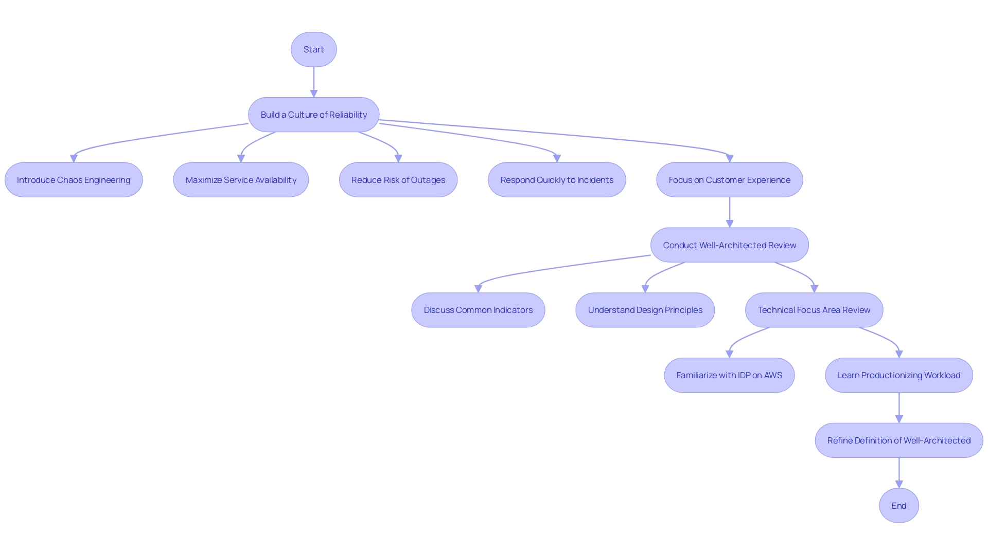Select the Conduct Well-Architected Review node
Image resolution: width=988 pixels, height=555 pixels.
tap(730, 245)
